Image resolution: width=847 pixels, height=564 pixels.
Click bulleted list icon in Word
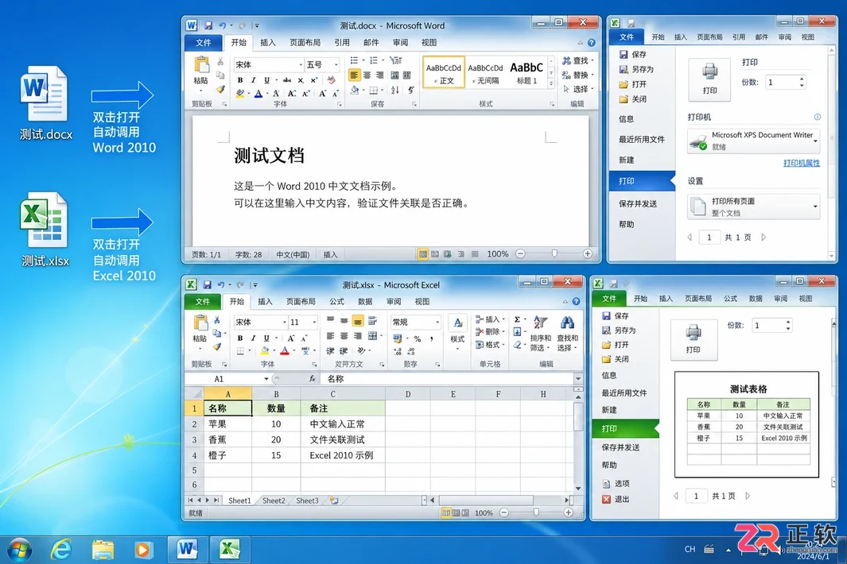[x=355, y=60]
